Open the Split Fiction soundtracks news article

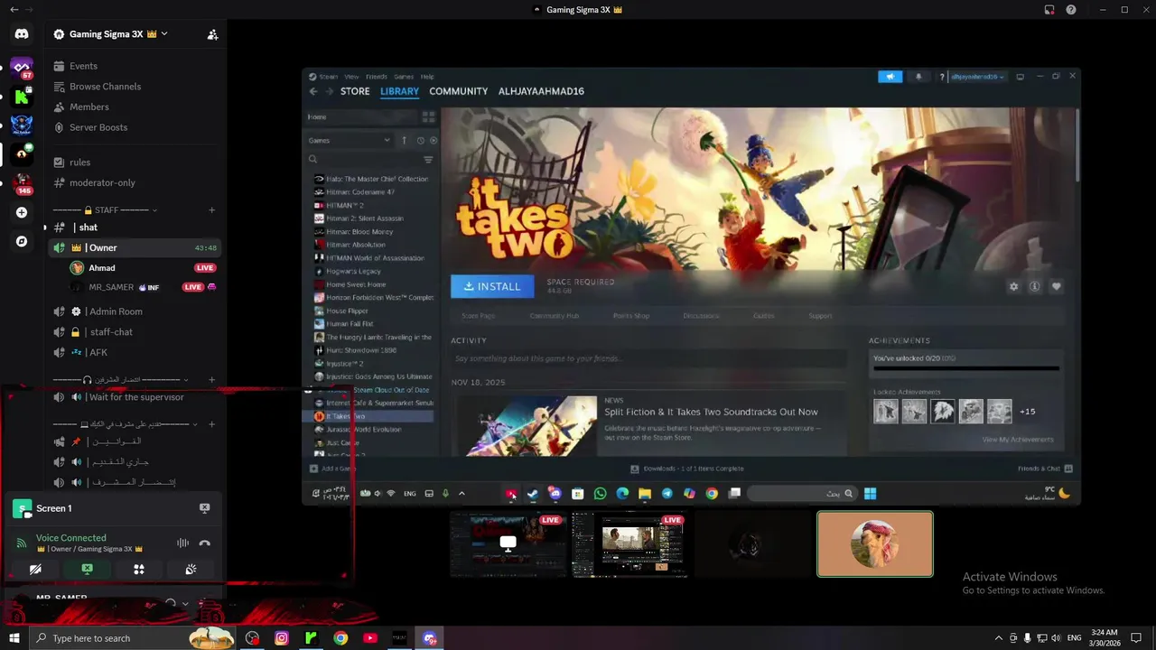[x=711, y=412]
